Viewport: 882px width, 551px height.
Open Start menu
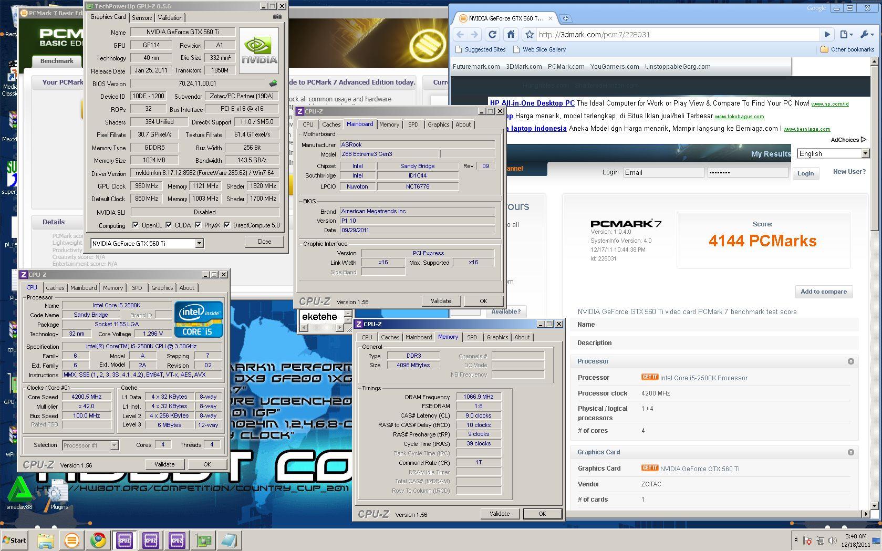tap(15, 540)
